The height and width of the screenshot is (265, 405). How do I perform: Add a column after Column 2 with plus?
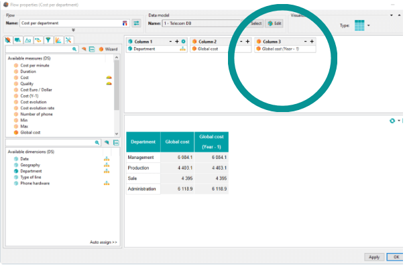point(247,42)
